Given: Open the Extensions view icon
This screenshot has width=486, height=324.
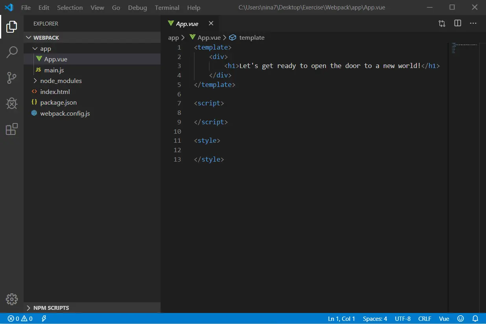Looking at the screenshot, I should pos(12,129).
